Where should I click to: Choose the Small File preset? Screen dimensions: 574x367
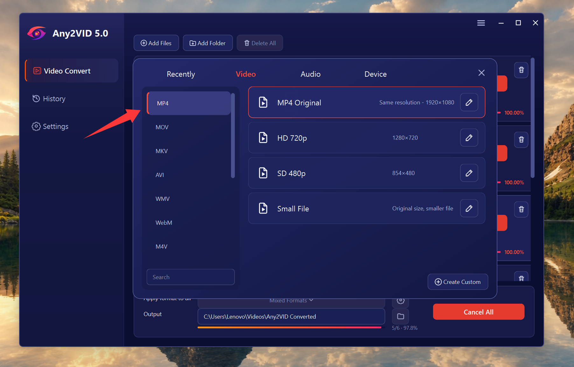367,208
